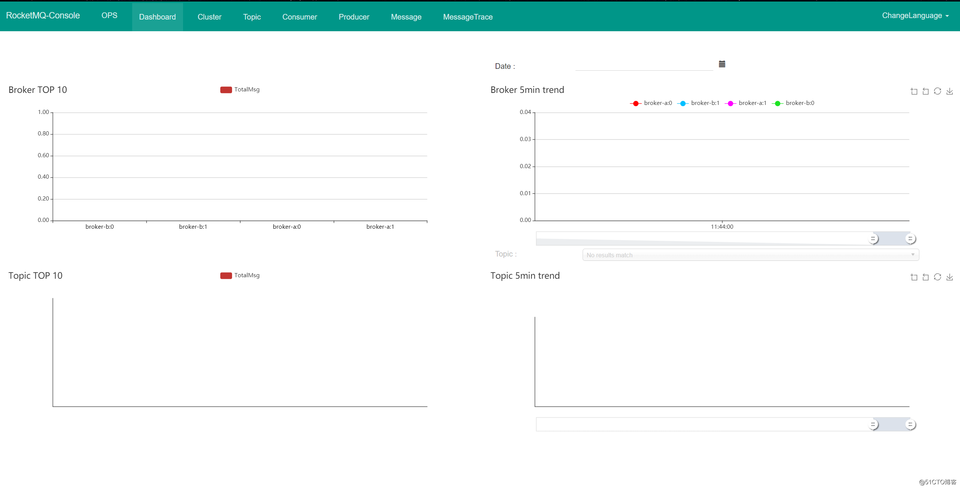Click area zoom icon in Topic 5min trend
960x489 pixels.
click(x=914, y=277)
